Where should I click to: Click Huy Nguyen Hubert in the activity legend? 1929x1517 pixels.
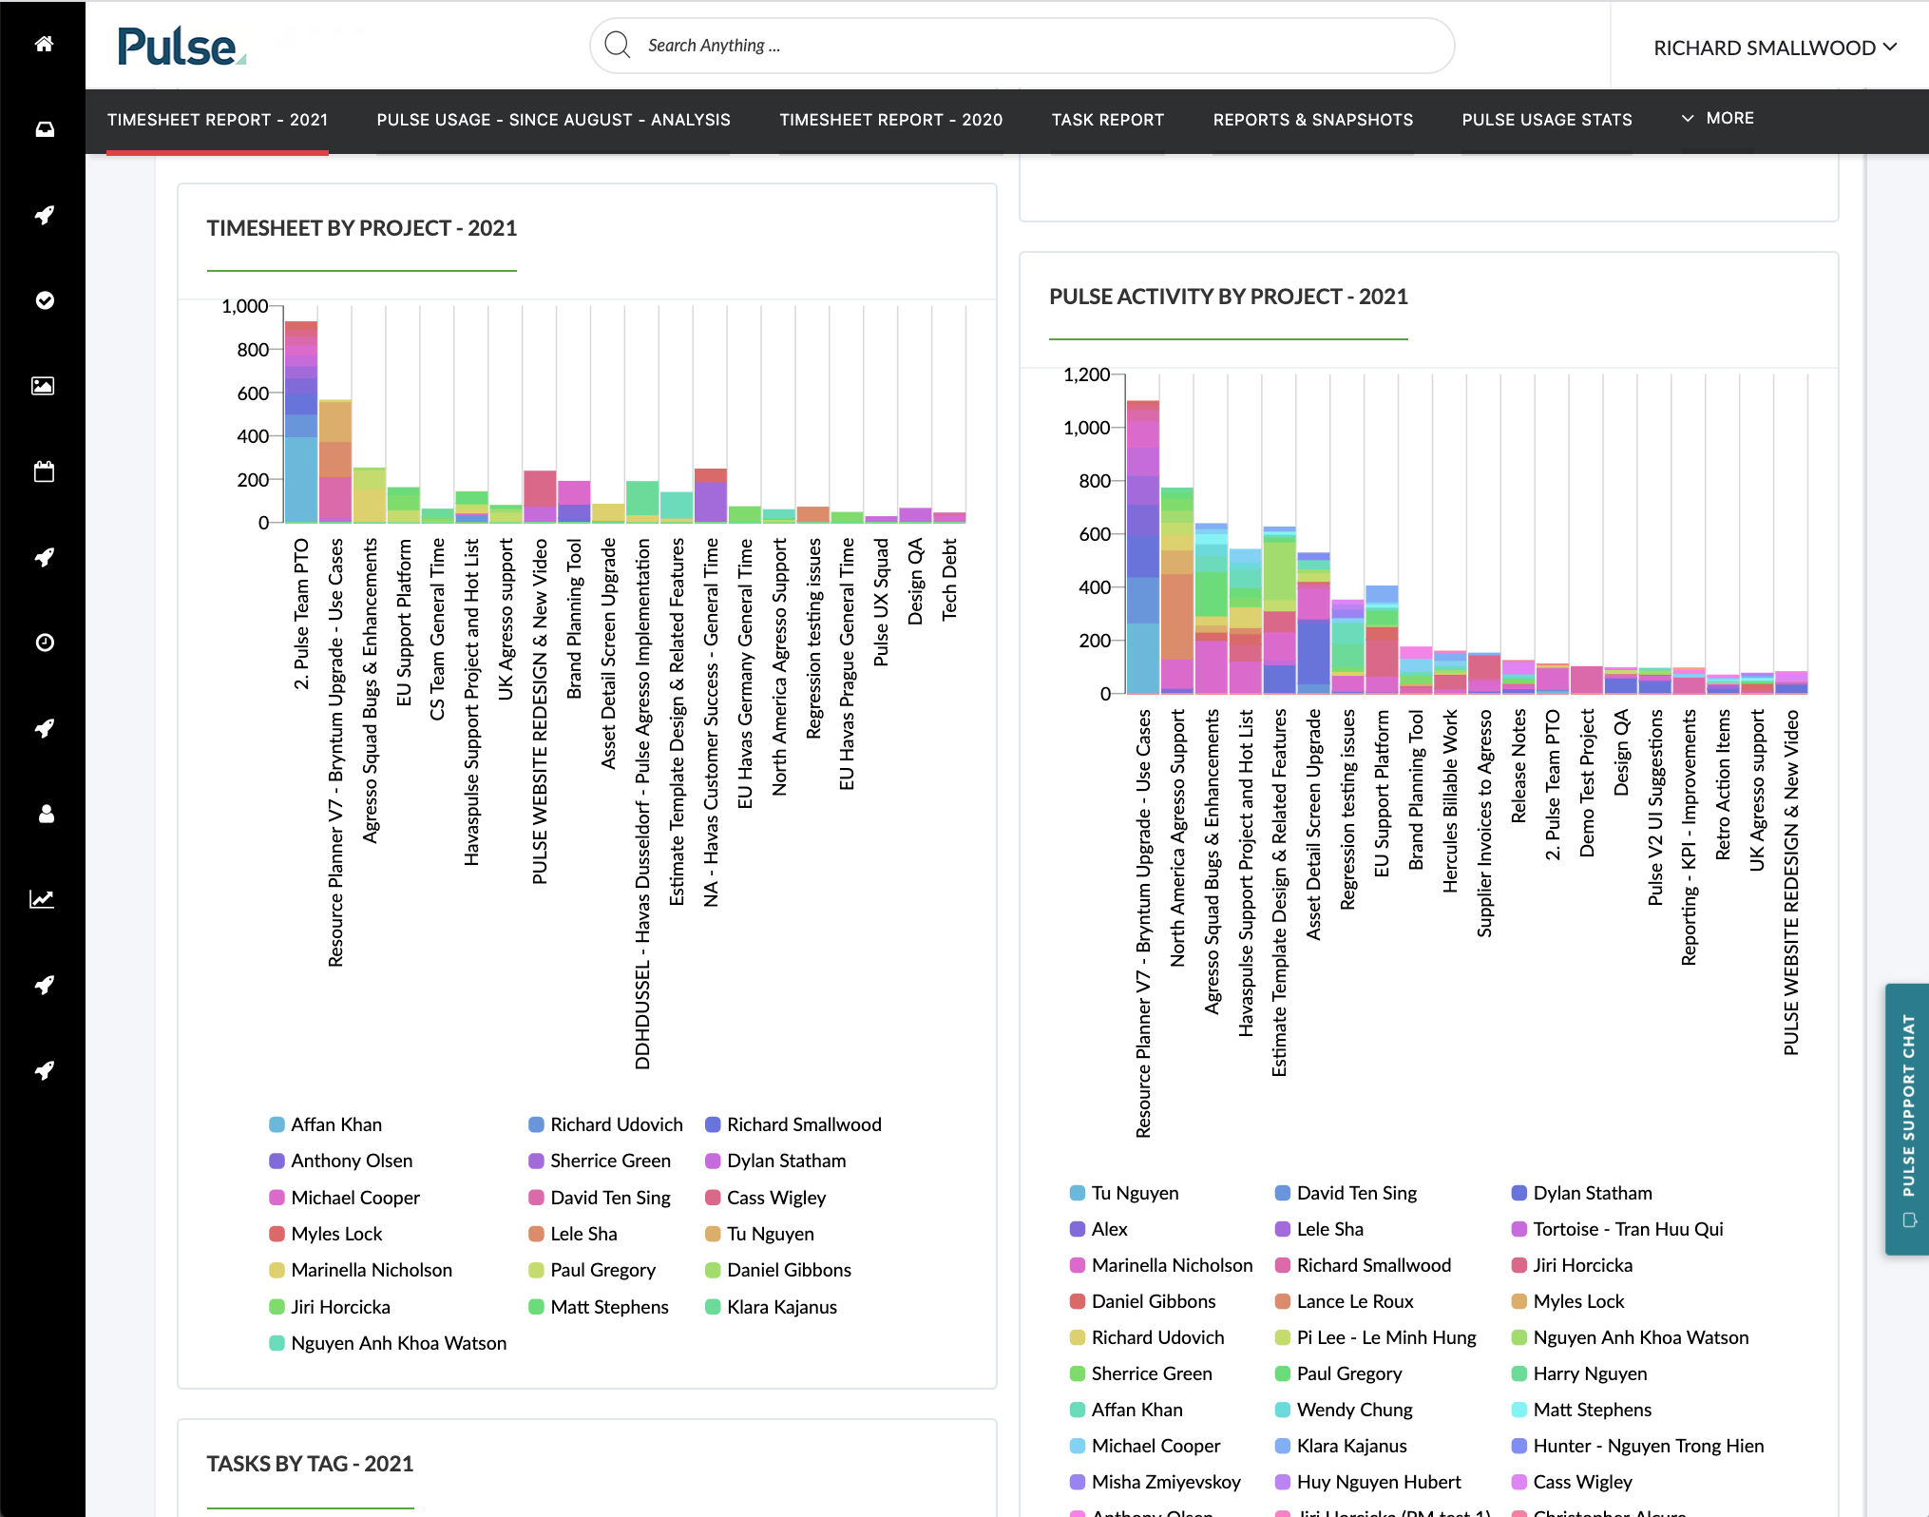[x=1367, y=1482]
